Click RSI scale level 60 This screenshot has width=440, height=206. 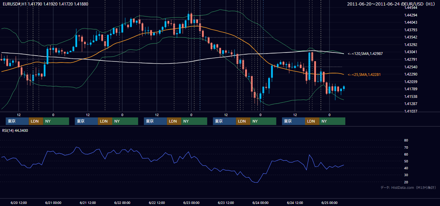pos(406,154)
